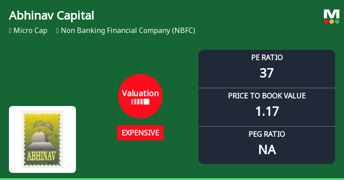
Task: Click the M logo in top-right corner
Action: 331,14
